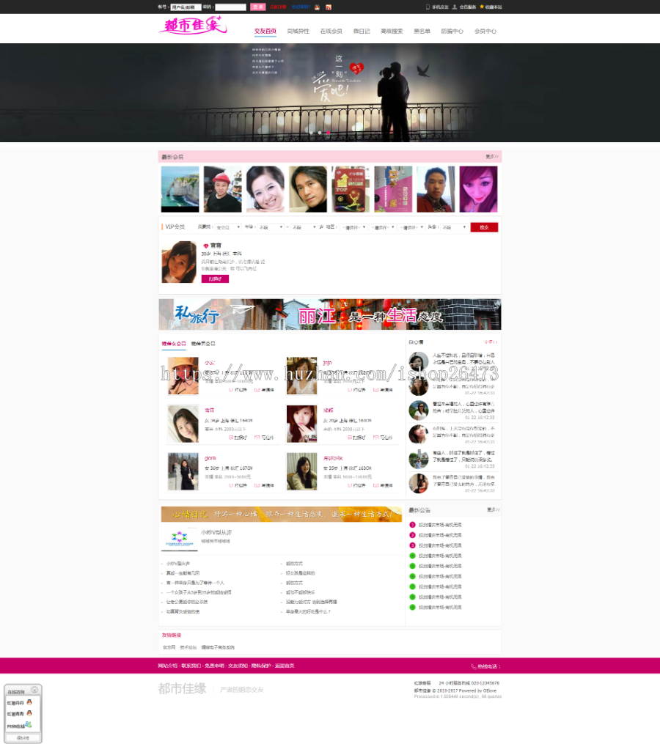Open the first region select dropdown
Image resolution: width=660 pixels, height=744 pixels.
[x=353, y=227]
